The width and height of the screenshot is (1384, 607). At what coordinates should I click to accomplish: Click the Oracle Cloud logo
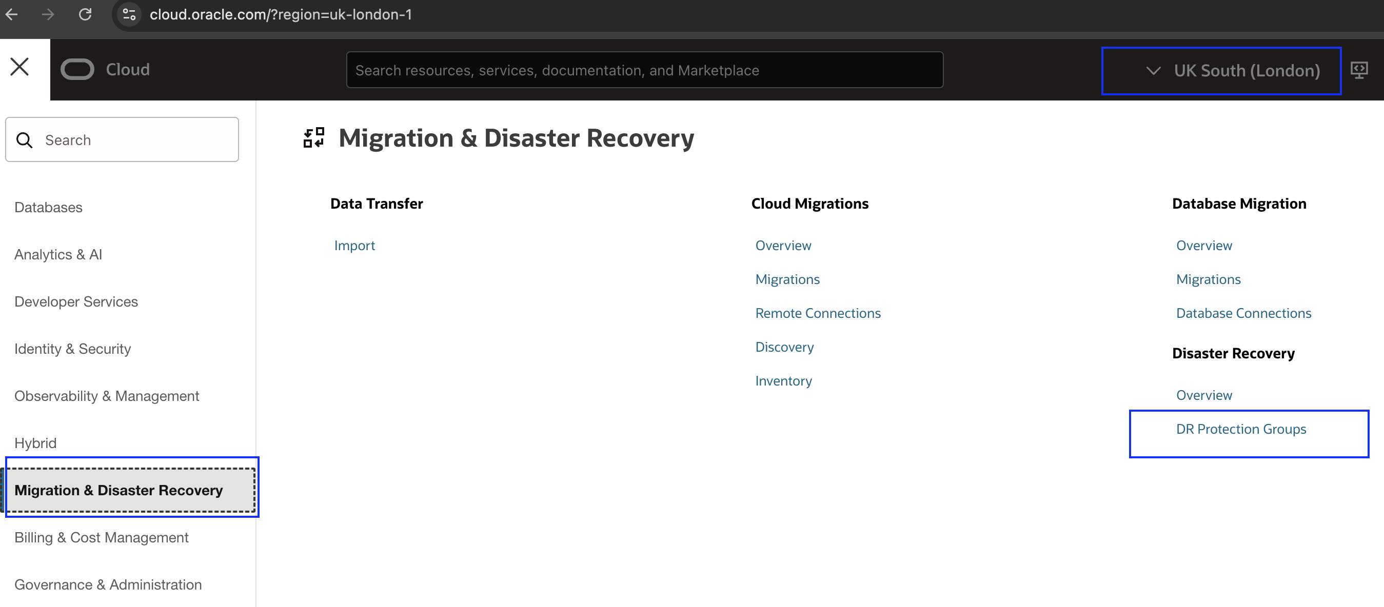pos(105,69)
